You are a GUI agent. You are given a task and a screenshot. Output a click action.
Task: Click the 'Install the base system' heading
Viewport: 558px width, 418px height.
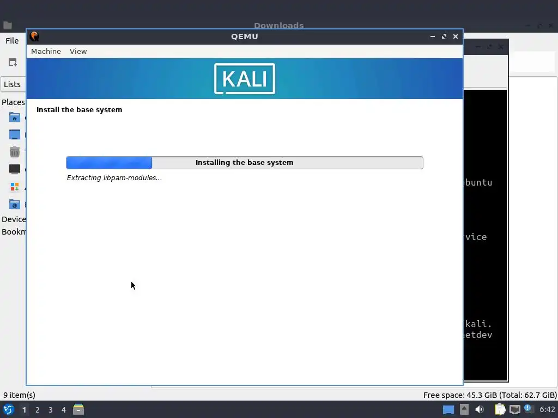click(x=79, y=109)
